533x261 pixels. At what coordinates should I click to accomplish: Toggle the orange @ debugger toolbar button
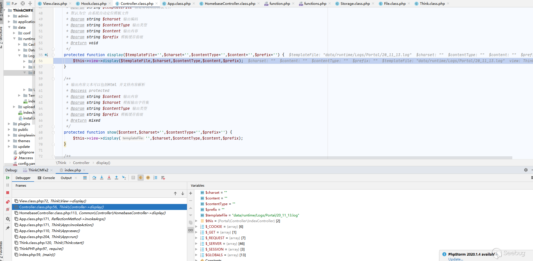click(148, 178)
